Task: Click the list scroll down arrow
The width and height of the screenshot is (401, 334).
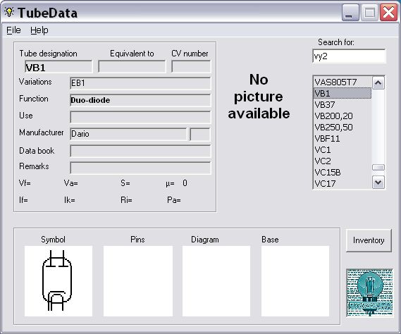Action: (x=378, y=183)
